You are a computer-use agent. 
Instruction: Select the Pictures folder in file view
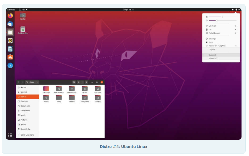(98, 90)
